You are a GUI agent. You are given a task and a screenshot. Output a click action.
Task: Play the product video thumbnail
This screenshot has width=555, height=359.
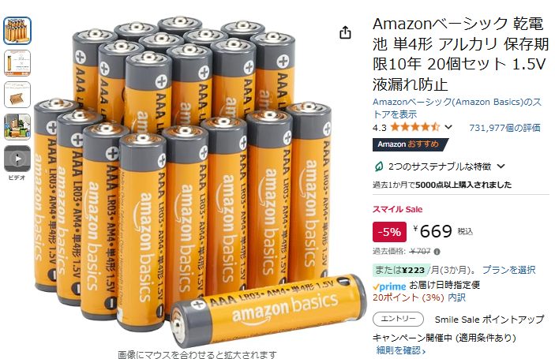click(x=17, y=159)
